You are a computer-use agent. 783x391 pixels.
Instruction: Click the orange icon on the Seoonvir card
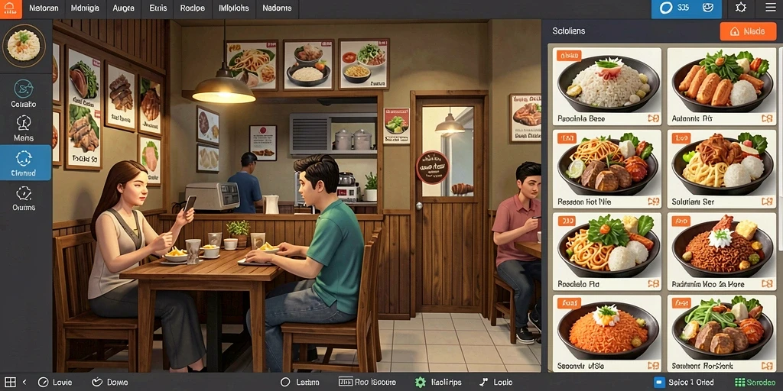[653, 366]
